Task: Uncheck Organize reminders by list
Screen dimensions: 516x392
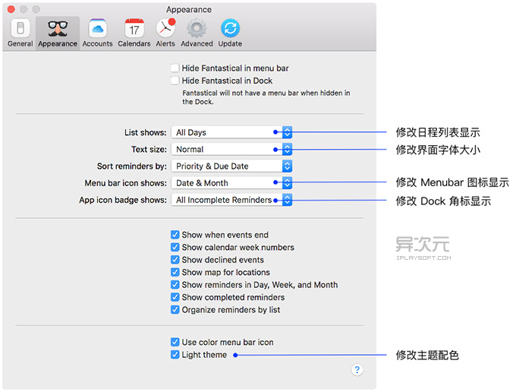Action: tap(175, 310)
